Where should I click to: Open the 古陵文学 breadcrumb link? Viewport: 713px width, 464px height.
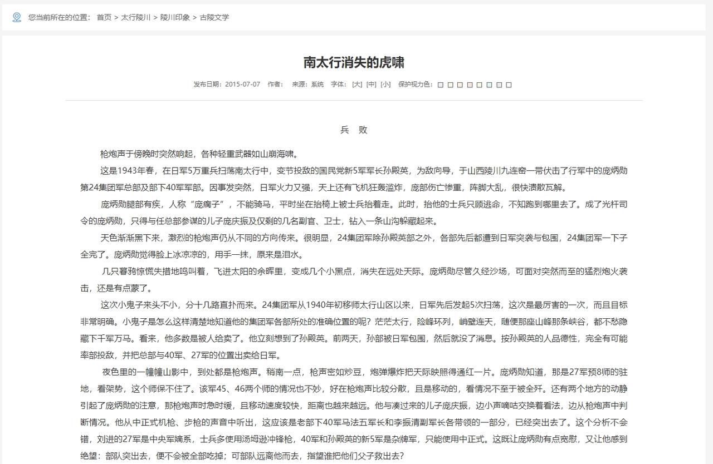pyautogui.click(x=214, y=17)
